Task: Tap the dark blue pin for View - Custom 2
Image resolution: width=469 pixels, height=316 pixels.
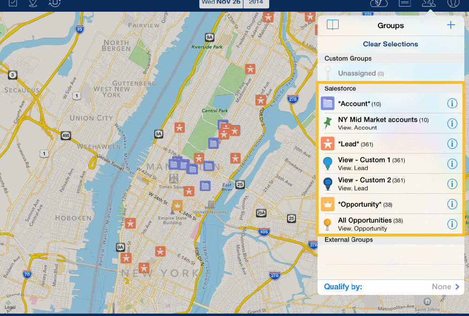Action: pos(328,184)
